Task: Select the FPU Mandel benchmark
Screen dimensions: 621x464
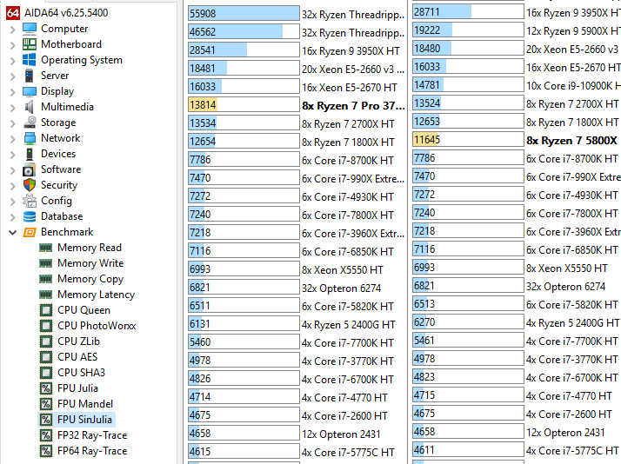Action: tap(85, 404)
